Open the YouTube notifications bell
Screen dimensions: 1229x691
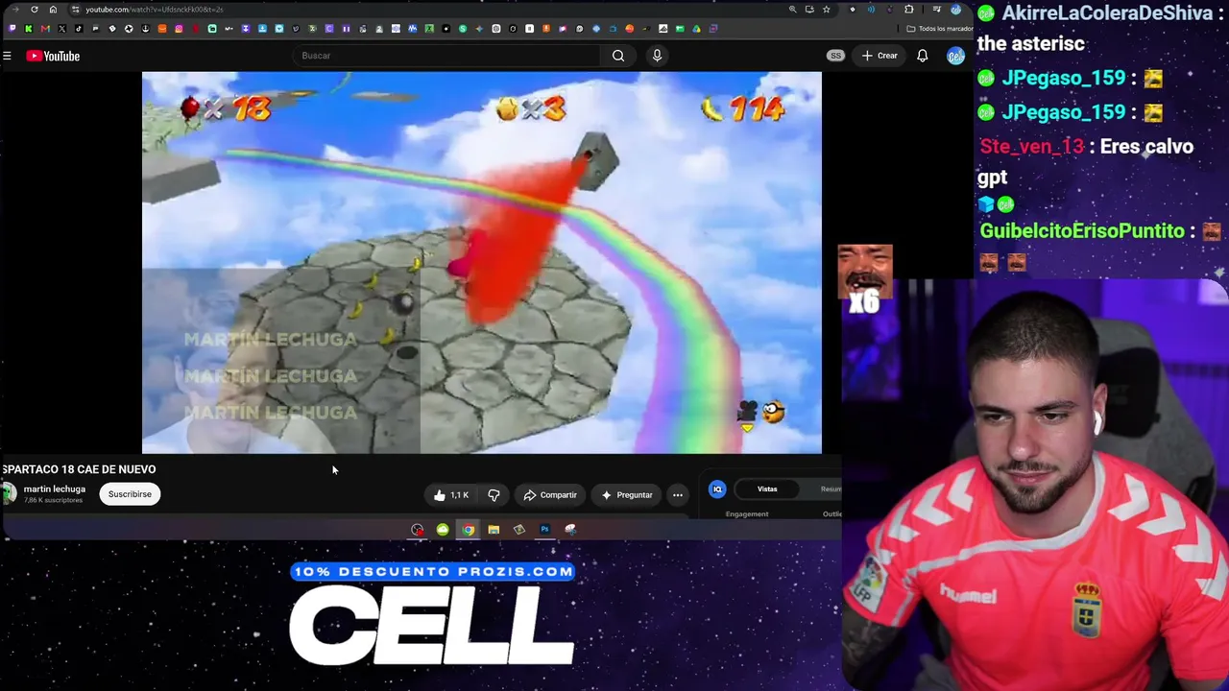[922, 56]
